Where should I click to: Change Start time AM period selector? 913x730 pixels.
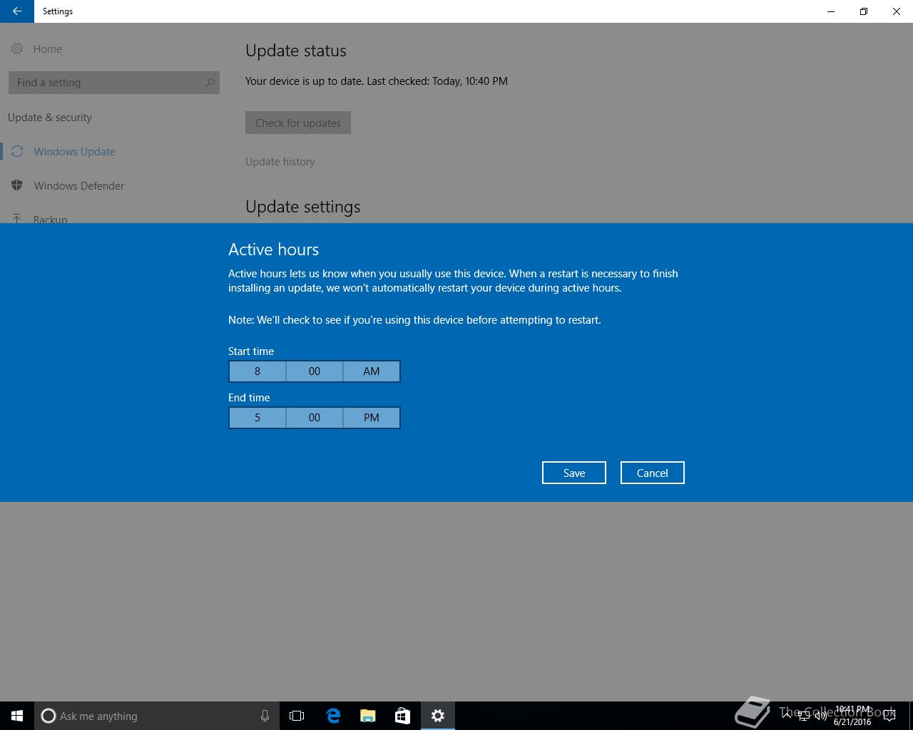tap(372, 371)
